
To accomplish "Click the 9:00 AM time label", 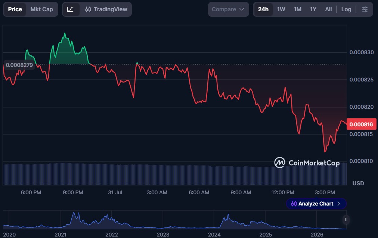I will point(241,192).
